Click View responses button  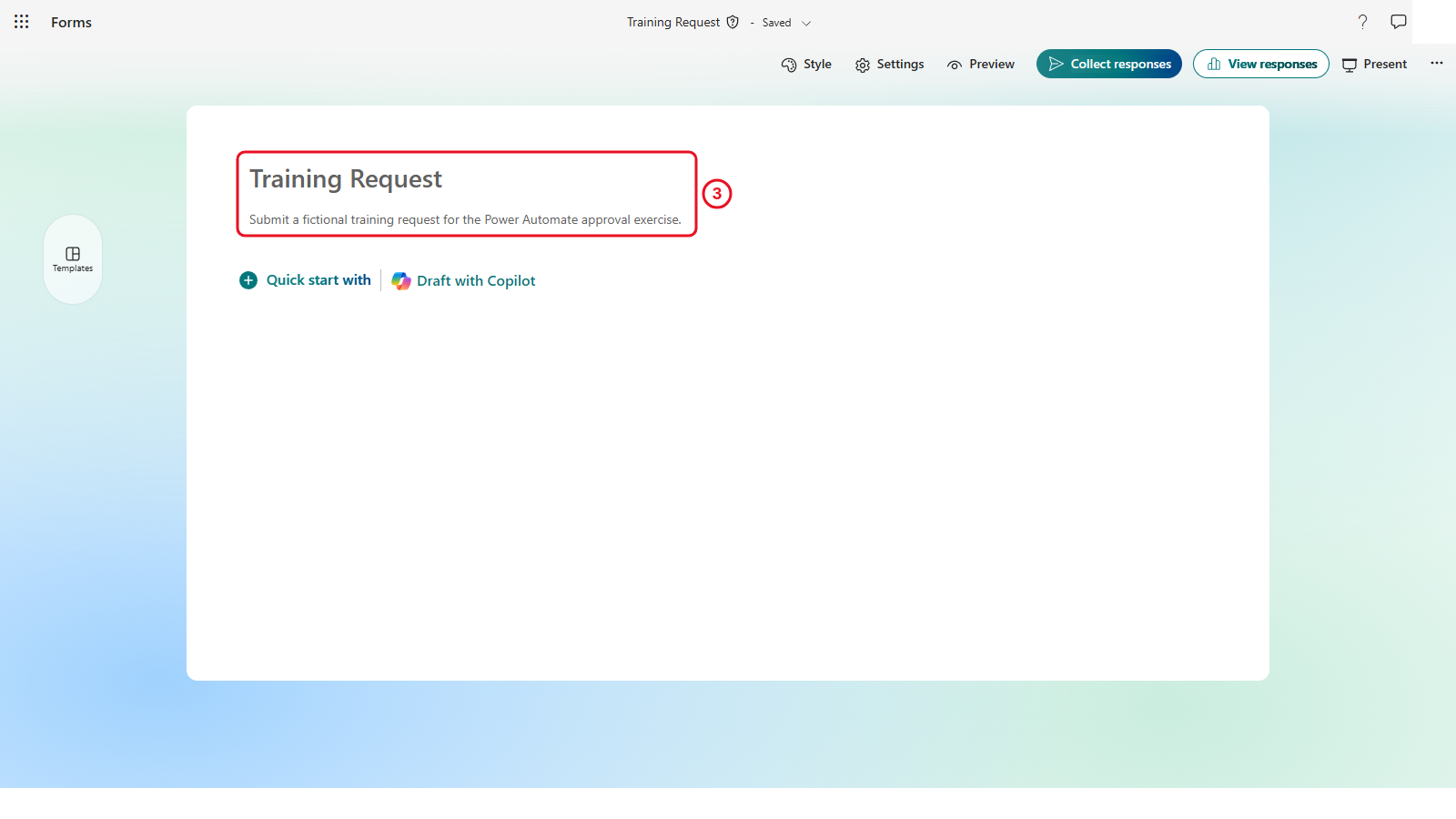point(1261,64)
